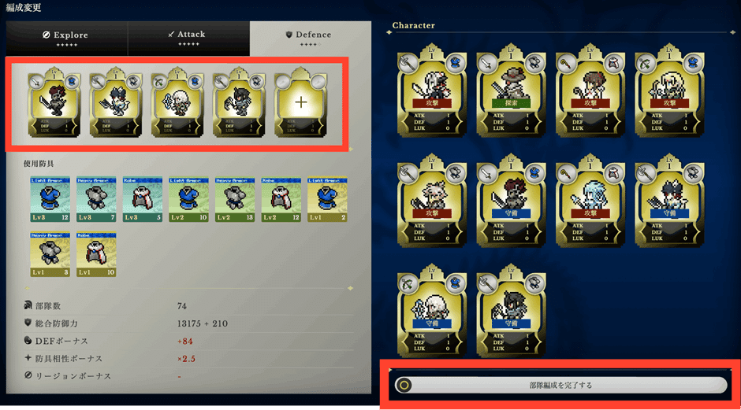
Task: Select the Defence tab
Action: [310, 39]
